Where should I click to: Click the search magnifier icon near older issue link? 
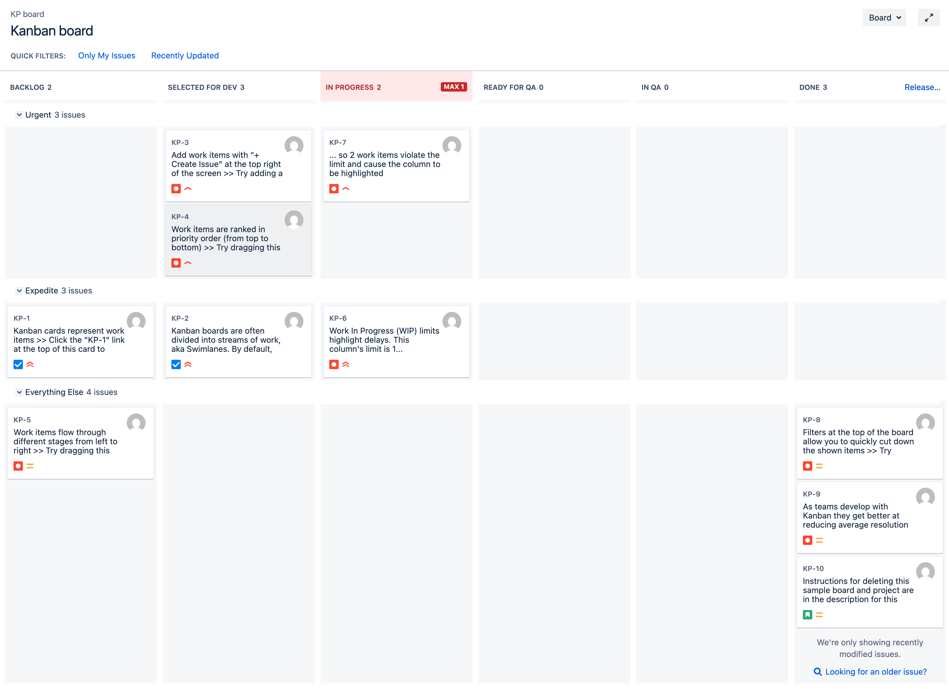817,672
